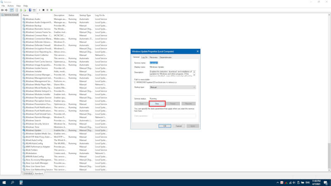Go forward using the toolbar Forward arrow
Viewport: 331px width, 186px height.
click(6, 10)
